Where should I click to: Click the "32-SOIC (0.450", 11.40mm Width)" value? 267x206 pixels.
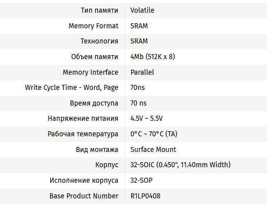(180, 165)
